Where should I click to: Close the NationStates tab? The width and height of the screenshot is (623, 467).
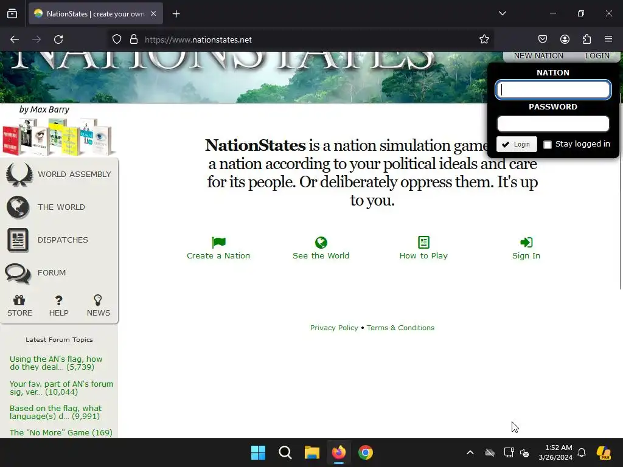153,13
